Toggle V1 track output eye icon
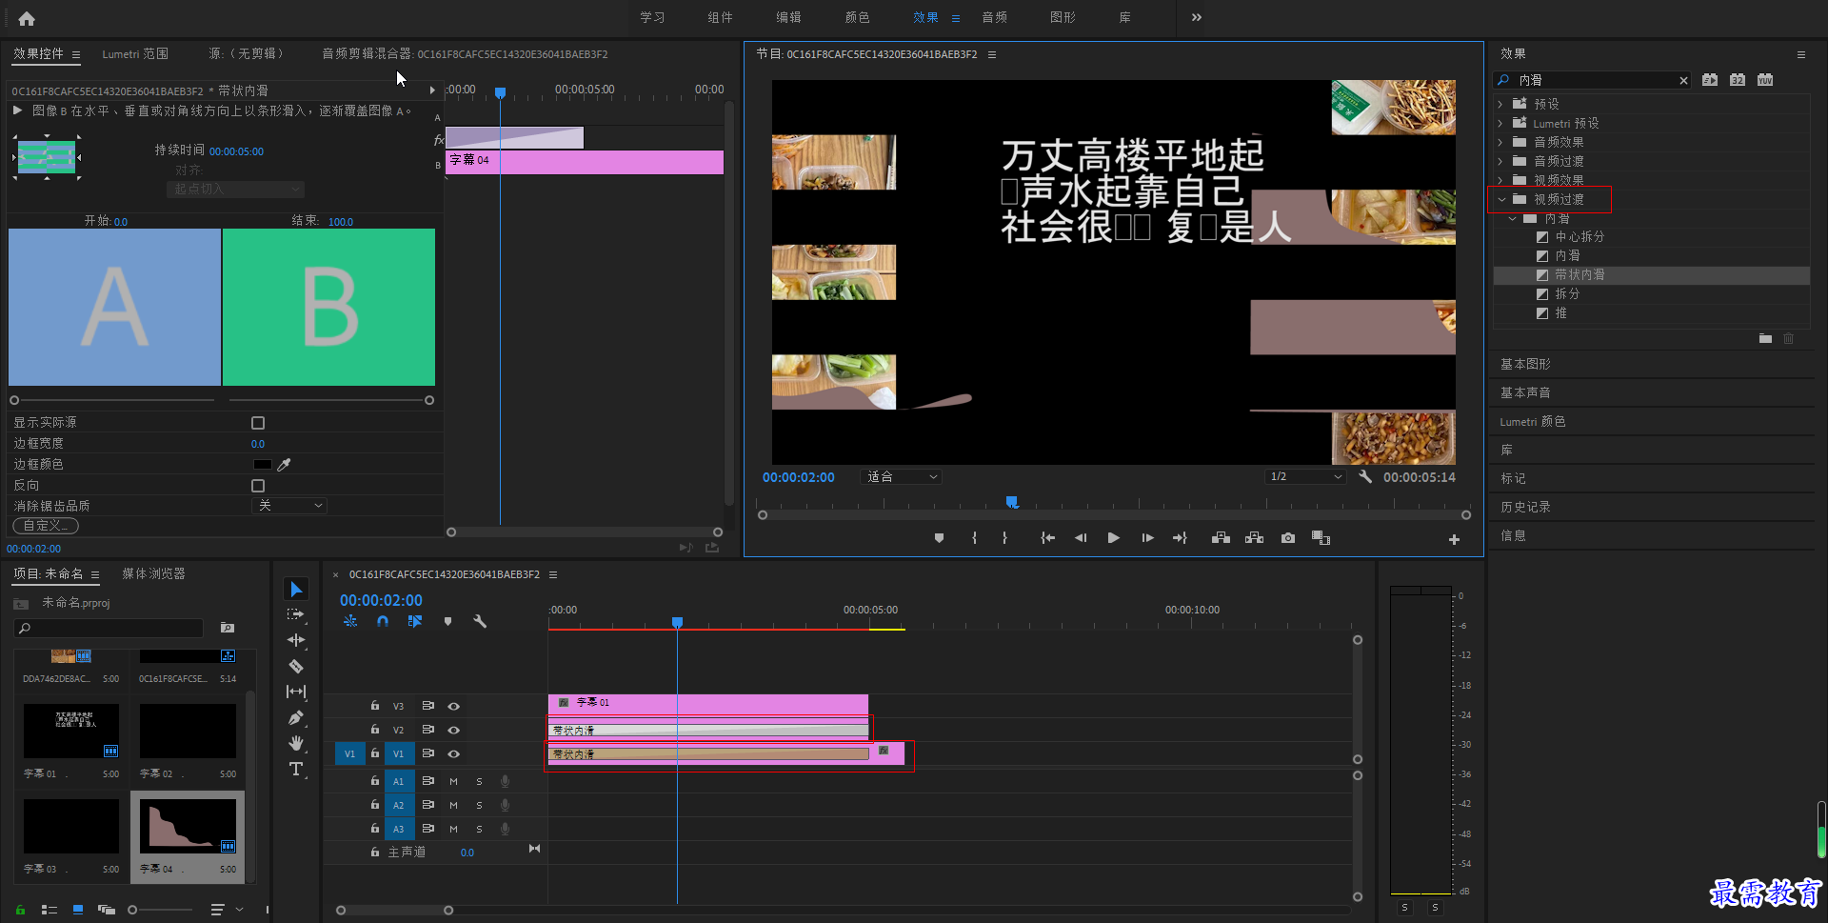Image resolution: width=1828 pixels, height=923 pixels. coord(454,753)
